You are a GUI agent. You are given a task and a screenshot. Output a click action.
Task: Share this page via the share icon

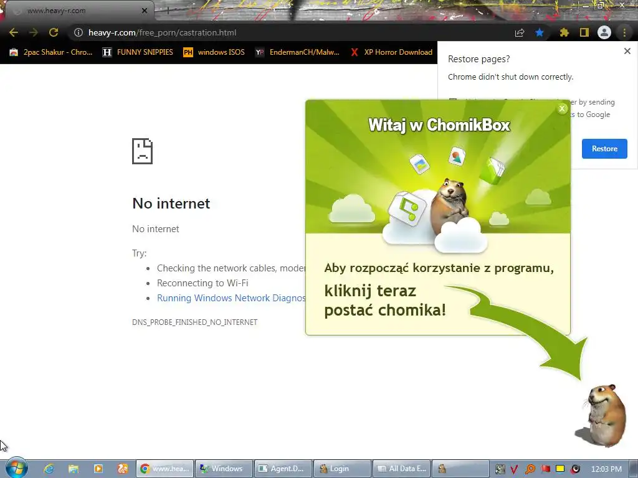(520, 32)
